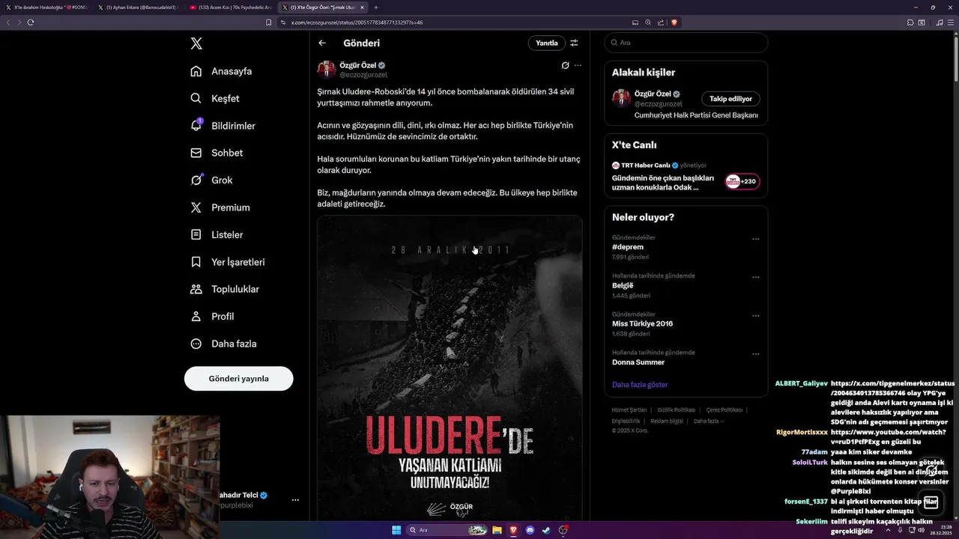Expand footer Daha fazla link
Viewport: 959px width, 539px height.
pos(709,421)
